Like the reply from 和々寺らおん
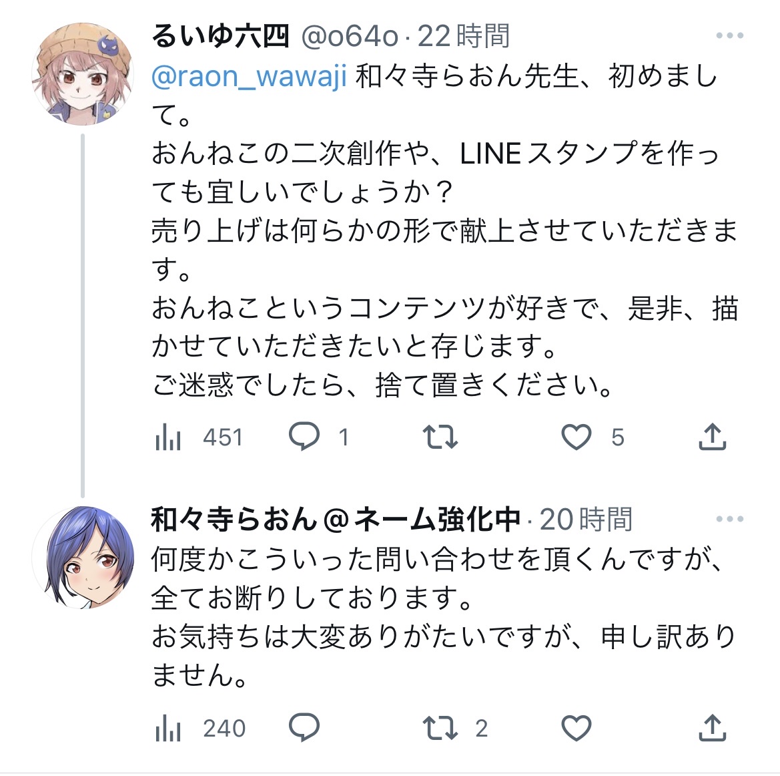Image resolution: width=780 pixels, height=776 pixels. [x=576, y=728]
